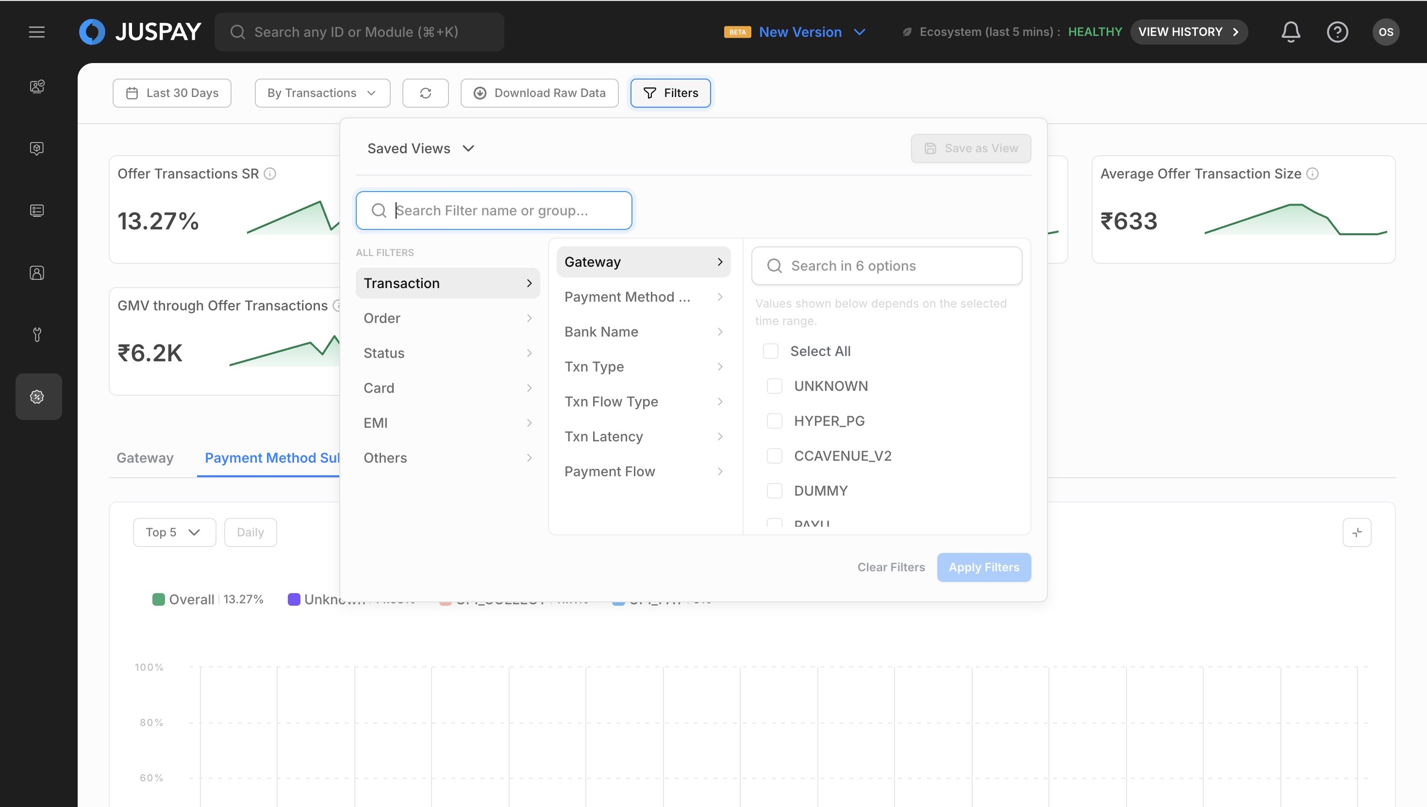Click Download Raw Data button

[x=539, y=93]
